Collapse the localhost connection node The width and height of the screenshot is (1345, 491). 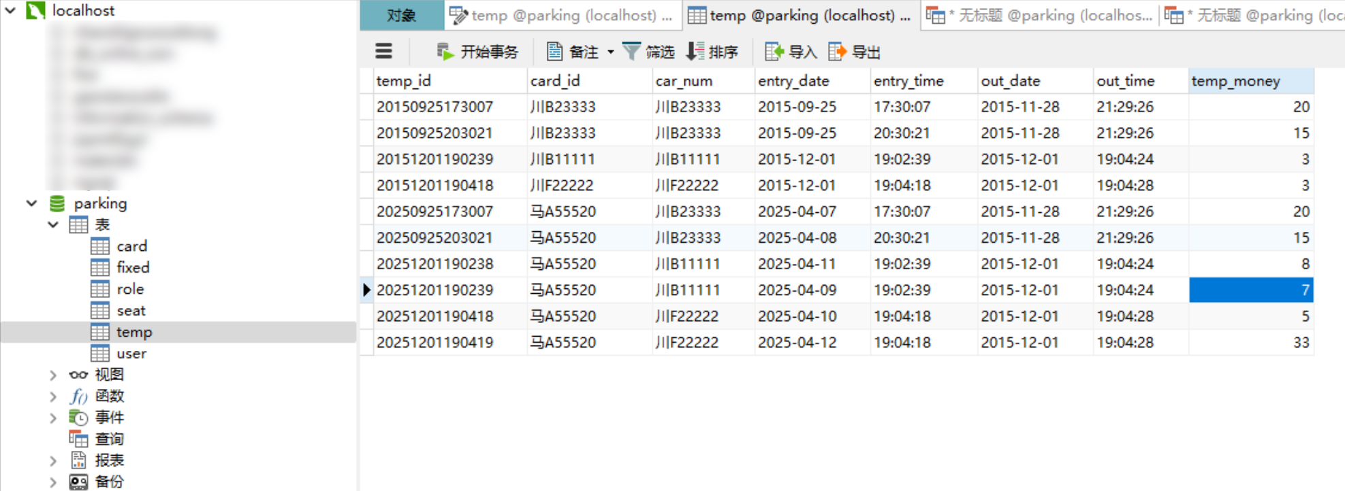10,10
